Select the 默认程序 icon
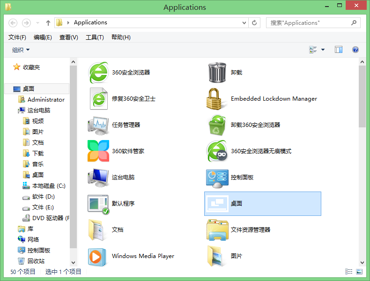The height and width of the screenshot is (281, 370). [98, 204]
